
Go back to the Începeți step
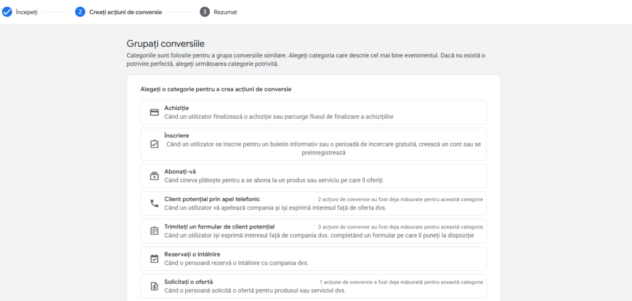(27, 12)
